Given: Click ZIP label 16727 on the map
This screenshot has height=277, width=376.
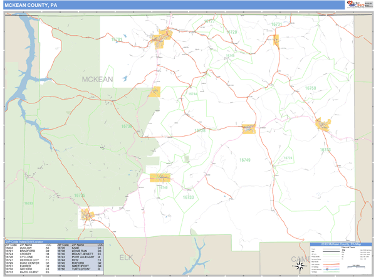Looking at the screenshot, I should tap(209, 21).
